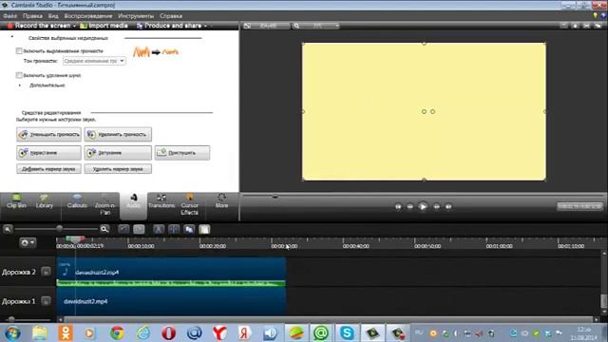Click the fade in button
The height and width of the screenshot is (342, 608).
click(x=48, y=153)
